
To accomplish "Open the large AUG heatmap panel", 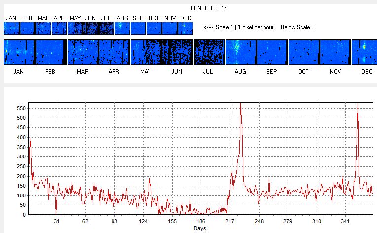I will (240, 52).
